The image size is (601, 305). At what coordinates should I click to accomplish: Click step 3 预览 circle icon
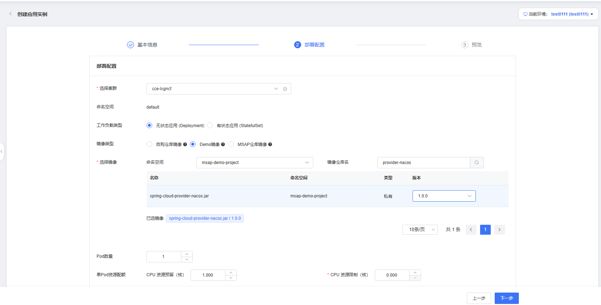pyautogui.click(x=464, y=45)
